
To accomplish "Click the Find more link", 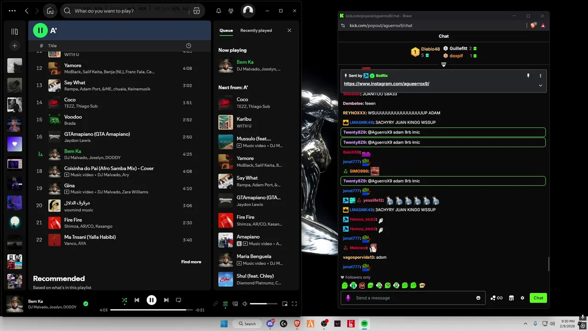I will [191, 262].
